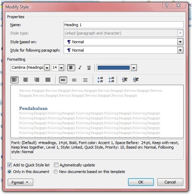The height and width of the screenshot is (195, 192).
Task: Open the font size dropdown arrow
Action: click(61, 68)
